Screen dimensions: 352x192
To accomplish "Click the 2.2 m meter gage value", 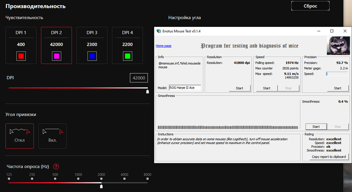I will pyautogui.click(x=344, y=68).
